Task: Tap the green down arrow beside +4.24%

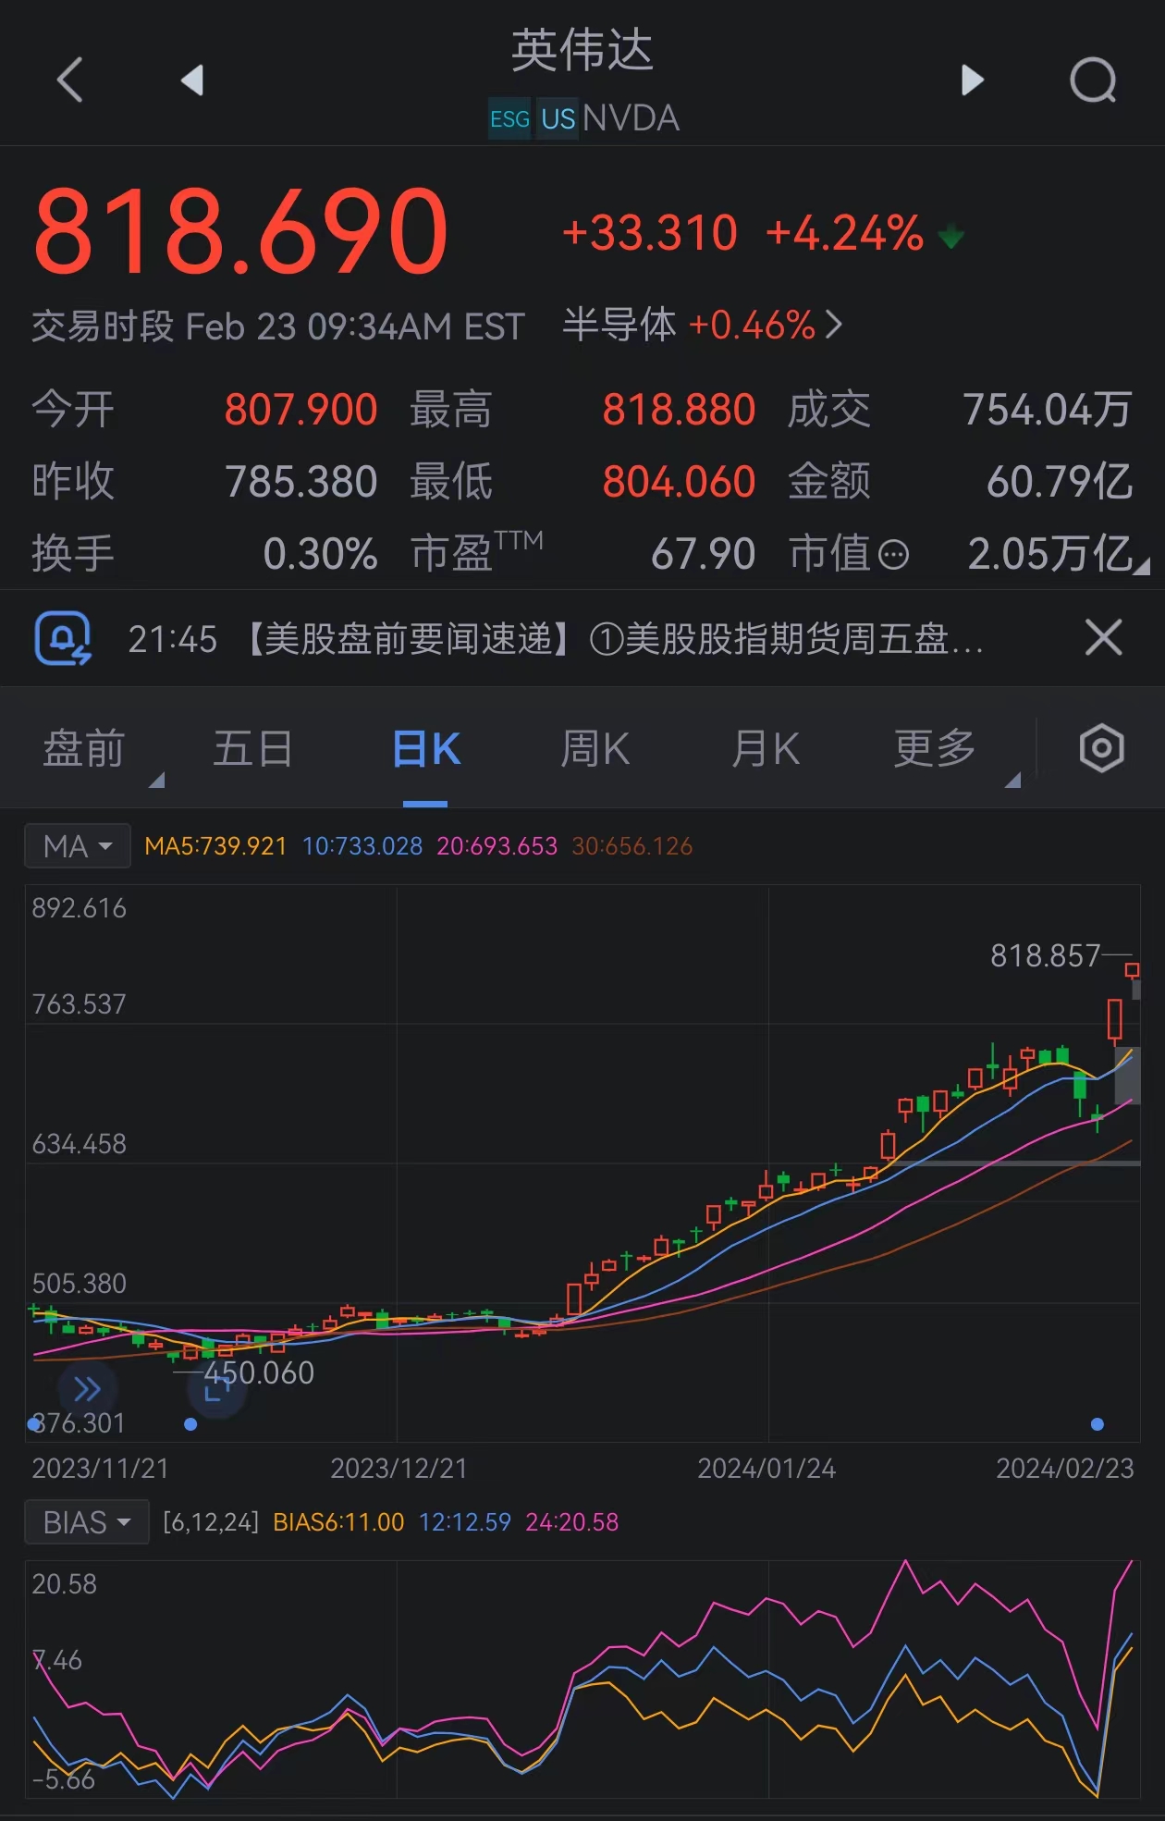Action: [x=950, y=237]
